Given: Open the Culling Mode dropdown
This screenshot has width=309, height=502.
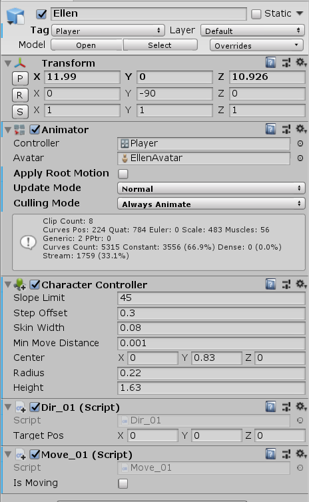Looking at the screenshot, I should pos(211,204).
